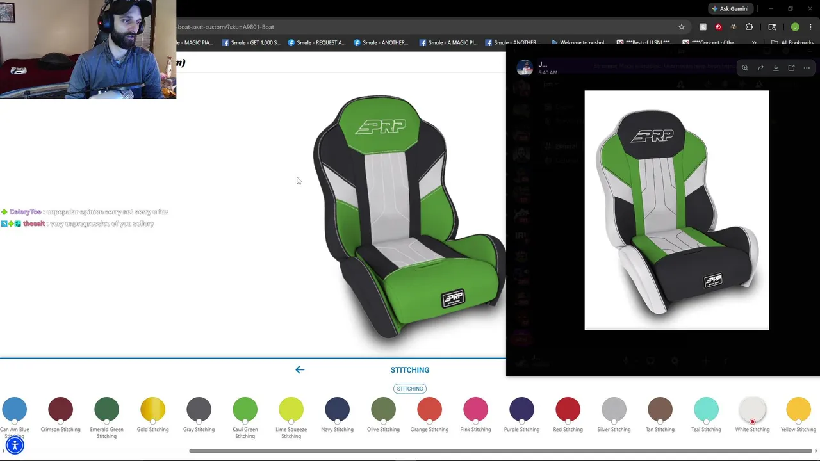The height and width of the screenshot is (461, 820).
Task: Click the Ask Gemini button
Action: 730,9
